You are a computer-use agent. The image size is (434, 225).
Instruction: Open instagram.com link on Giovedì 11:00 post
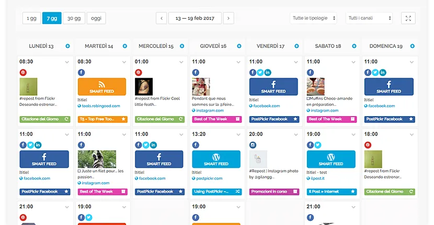pyautogui.click(x=210, y=110)
